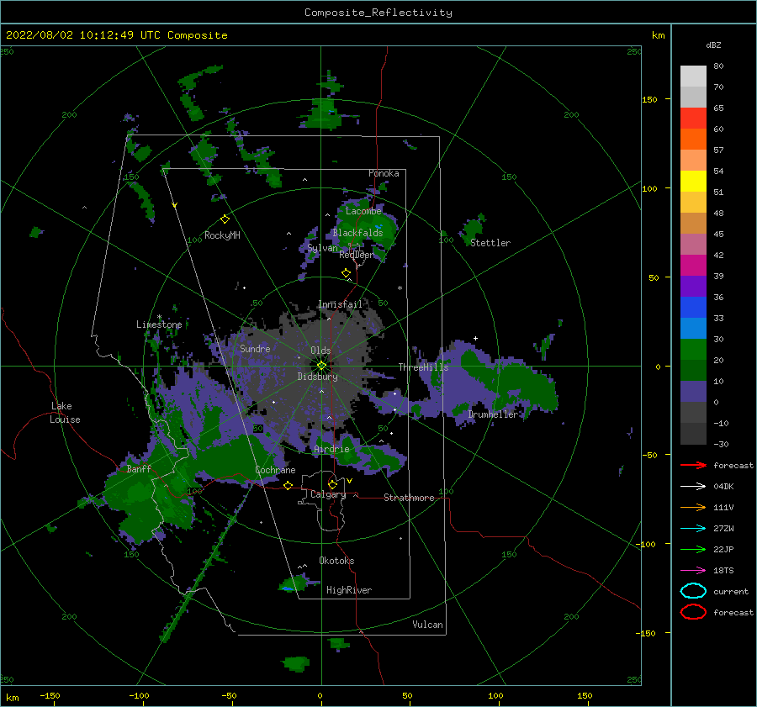Screen dimensions: 757x707
Task: Click the cyan current ellipse legend icon
Action: click(693, 591)
